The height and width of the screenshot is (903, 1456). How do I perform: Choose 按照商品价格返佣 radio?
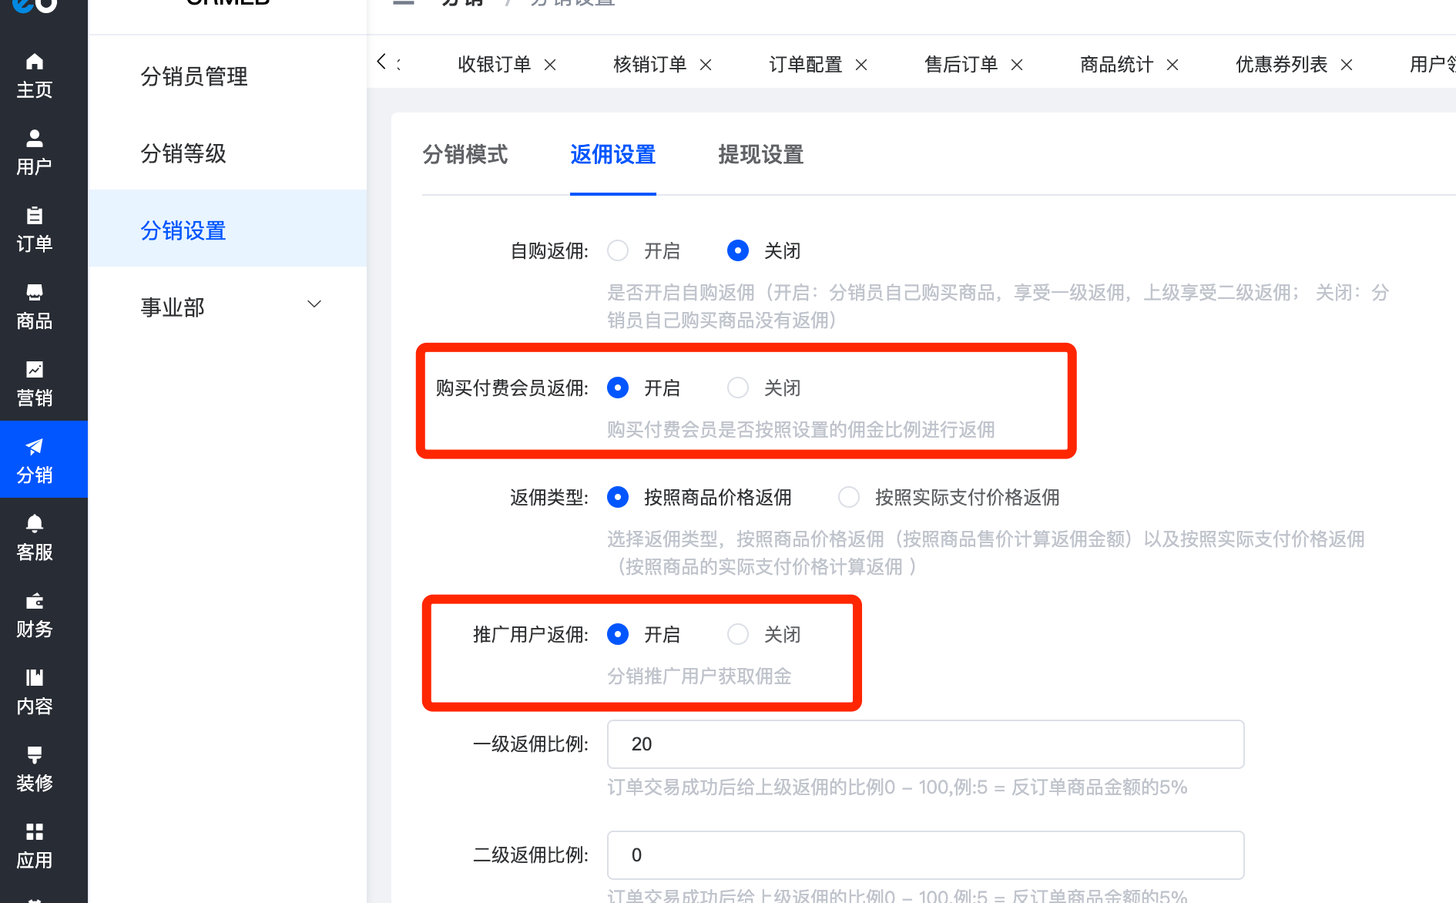(618, 497)
